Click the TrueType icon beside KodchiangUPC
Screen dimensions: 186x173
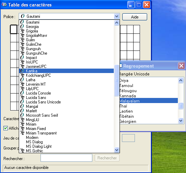pyautogui.click(x=22, y=75)
